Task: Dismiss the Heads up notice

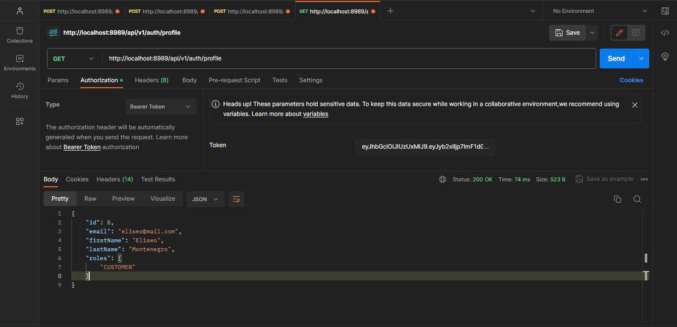Action: coord(635,105)
